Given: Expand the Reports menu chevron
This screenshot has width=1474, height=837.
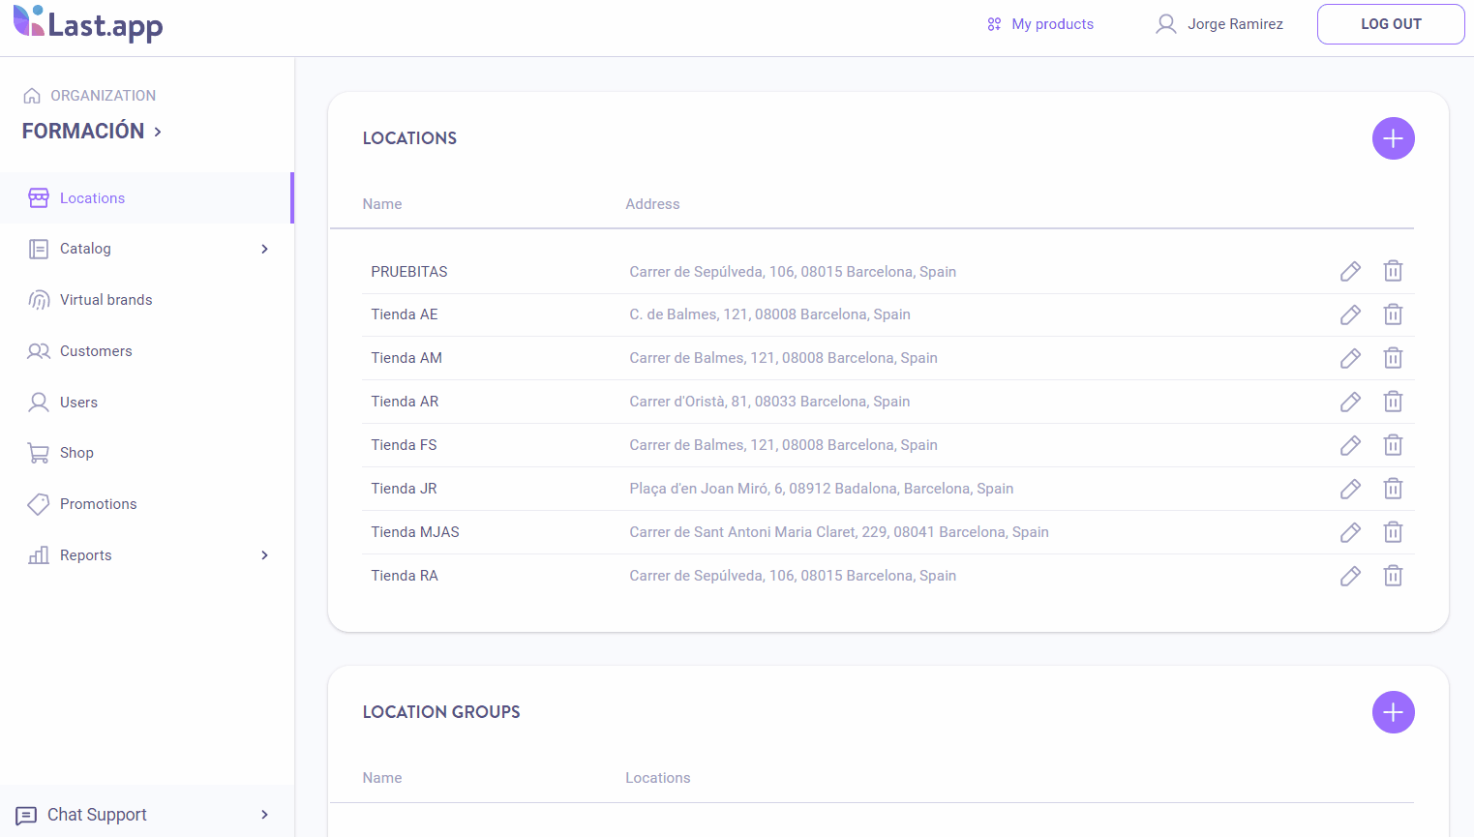Looking at the screenshot, I should tap(264, 554).
